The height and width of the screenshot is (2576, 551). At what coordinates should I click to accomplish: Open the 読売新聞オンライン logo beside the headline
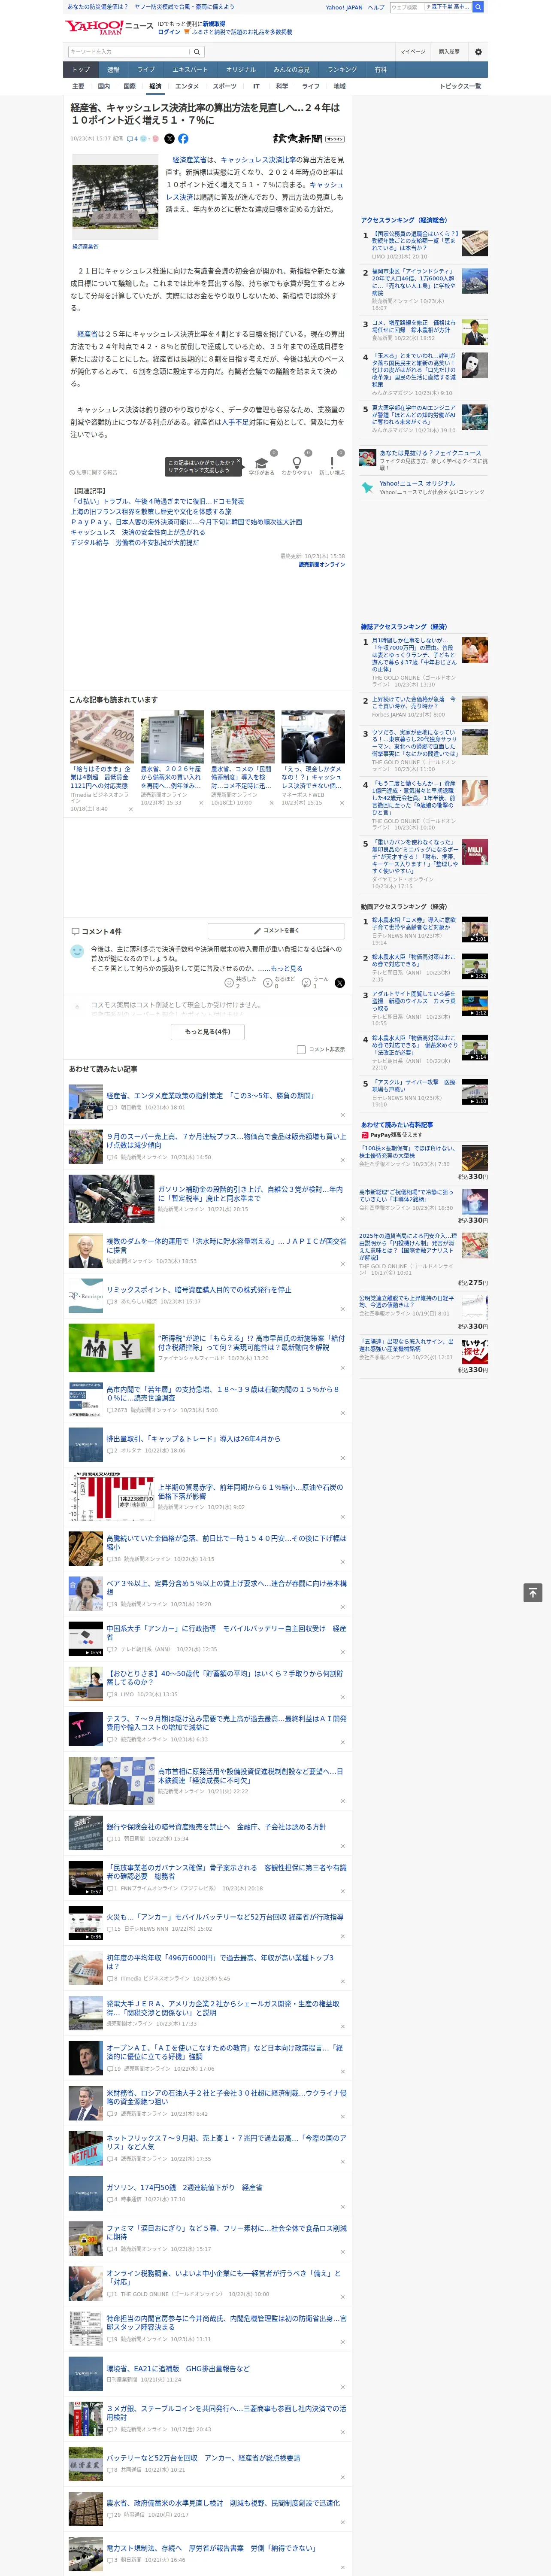click(x=308, y=139)
